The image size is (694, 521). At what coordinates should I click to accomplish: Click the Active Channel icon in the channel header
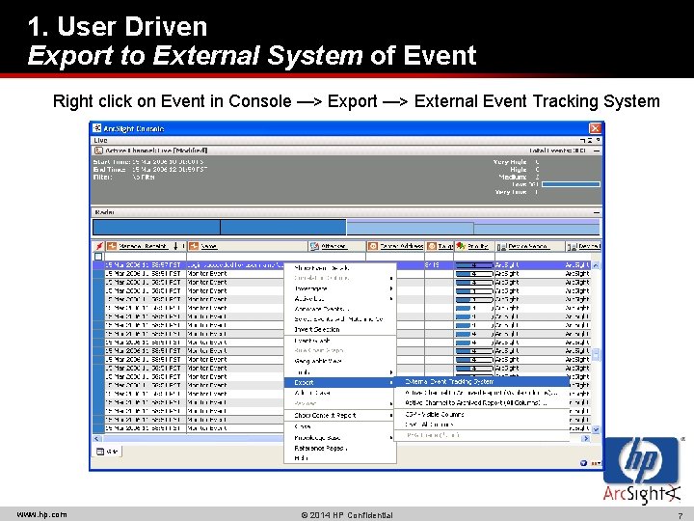click(x=99, y=151)
